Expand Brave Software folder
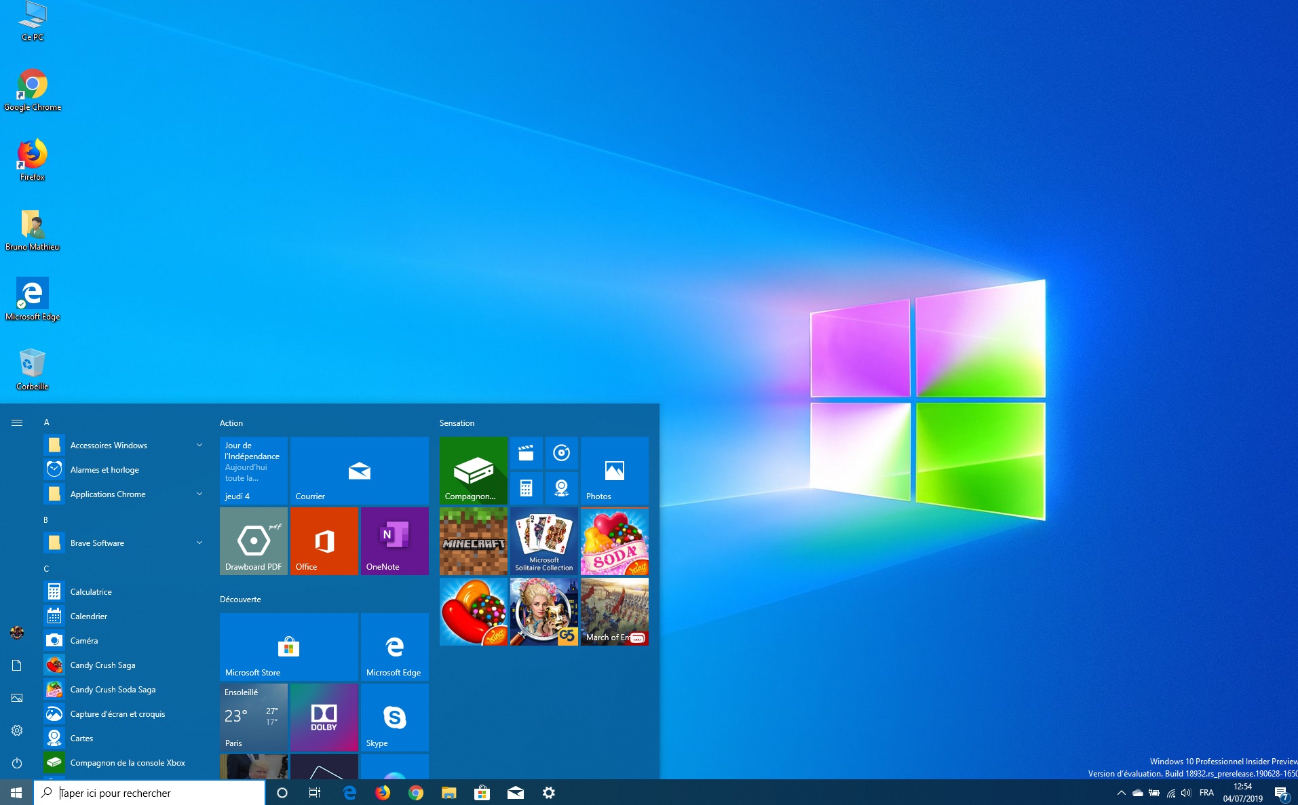The height and width of the screenshot is (805, 1298). click(125, 543)
